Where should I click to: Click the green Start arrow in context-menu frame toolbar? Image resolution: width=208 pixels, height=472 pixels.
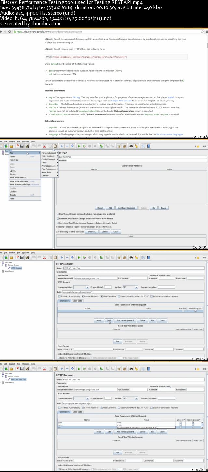point(79,146)
